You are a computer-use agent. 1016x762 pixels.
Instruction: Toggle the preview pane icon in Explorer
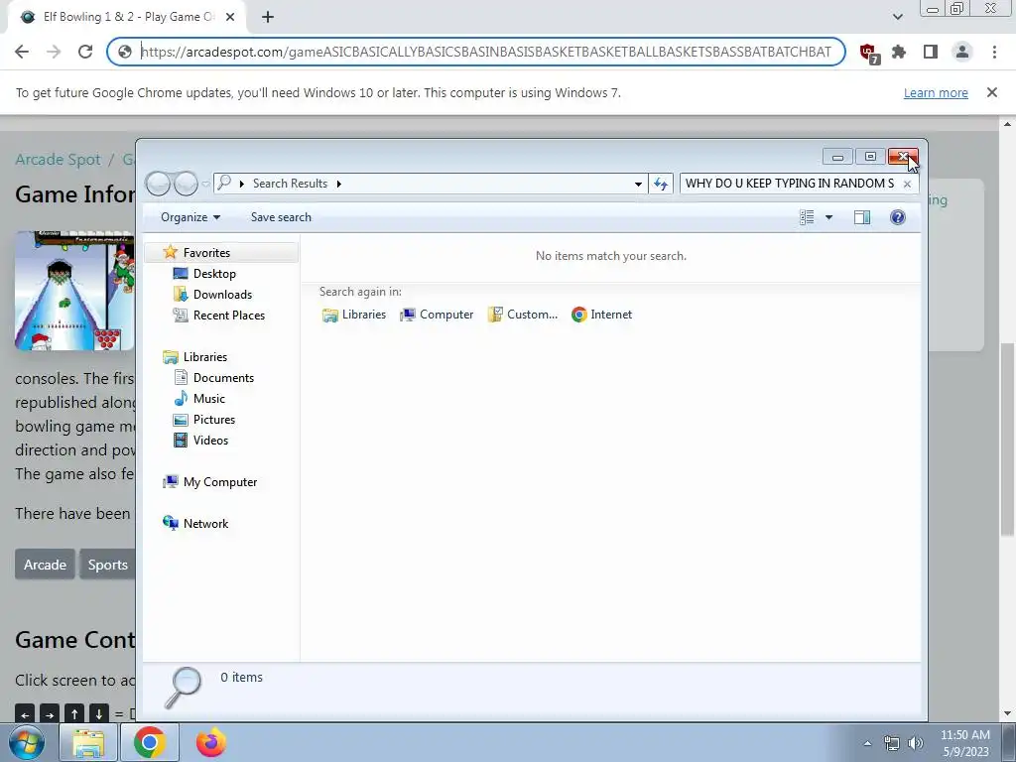862,217
